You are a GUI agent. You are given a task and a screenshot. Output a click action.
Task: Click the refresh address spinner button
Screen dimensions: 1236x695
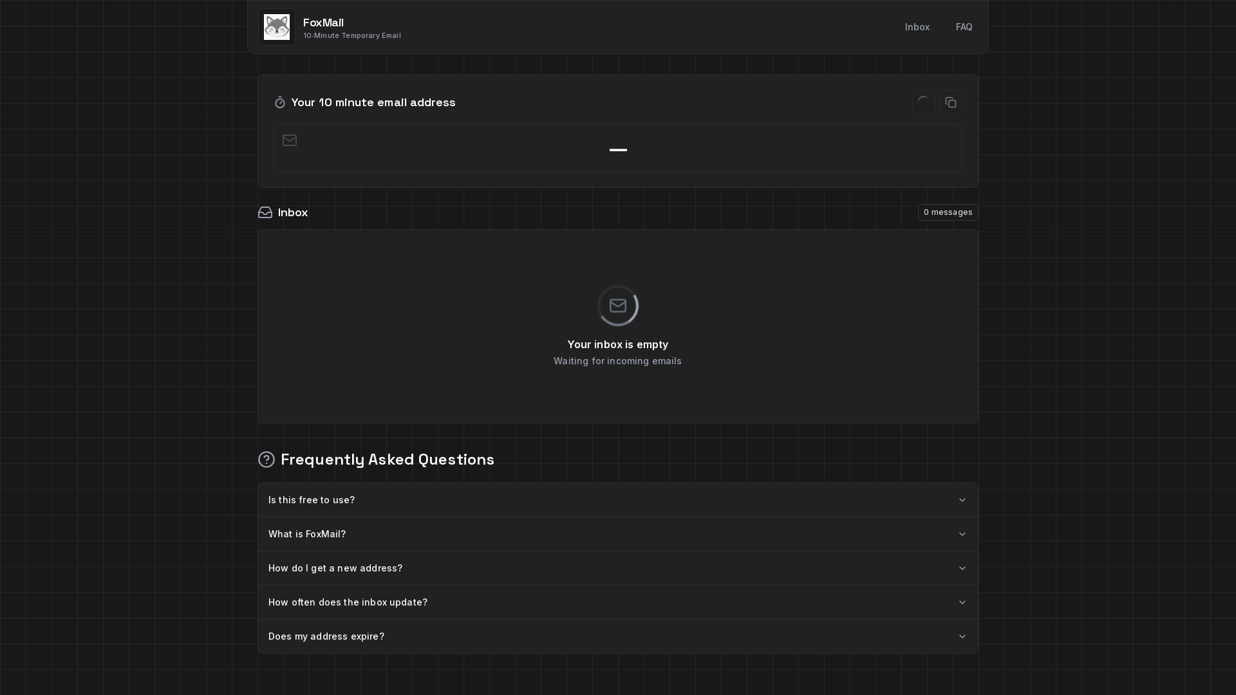click(923, 102)
